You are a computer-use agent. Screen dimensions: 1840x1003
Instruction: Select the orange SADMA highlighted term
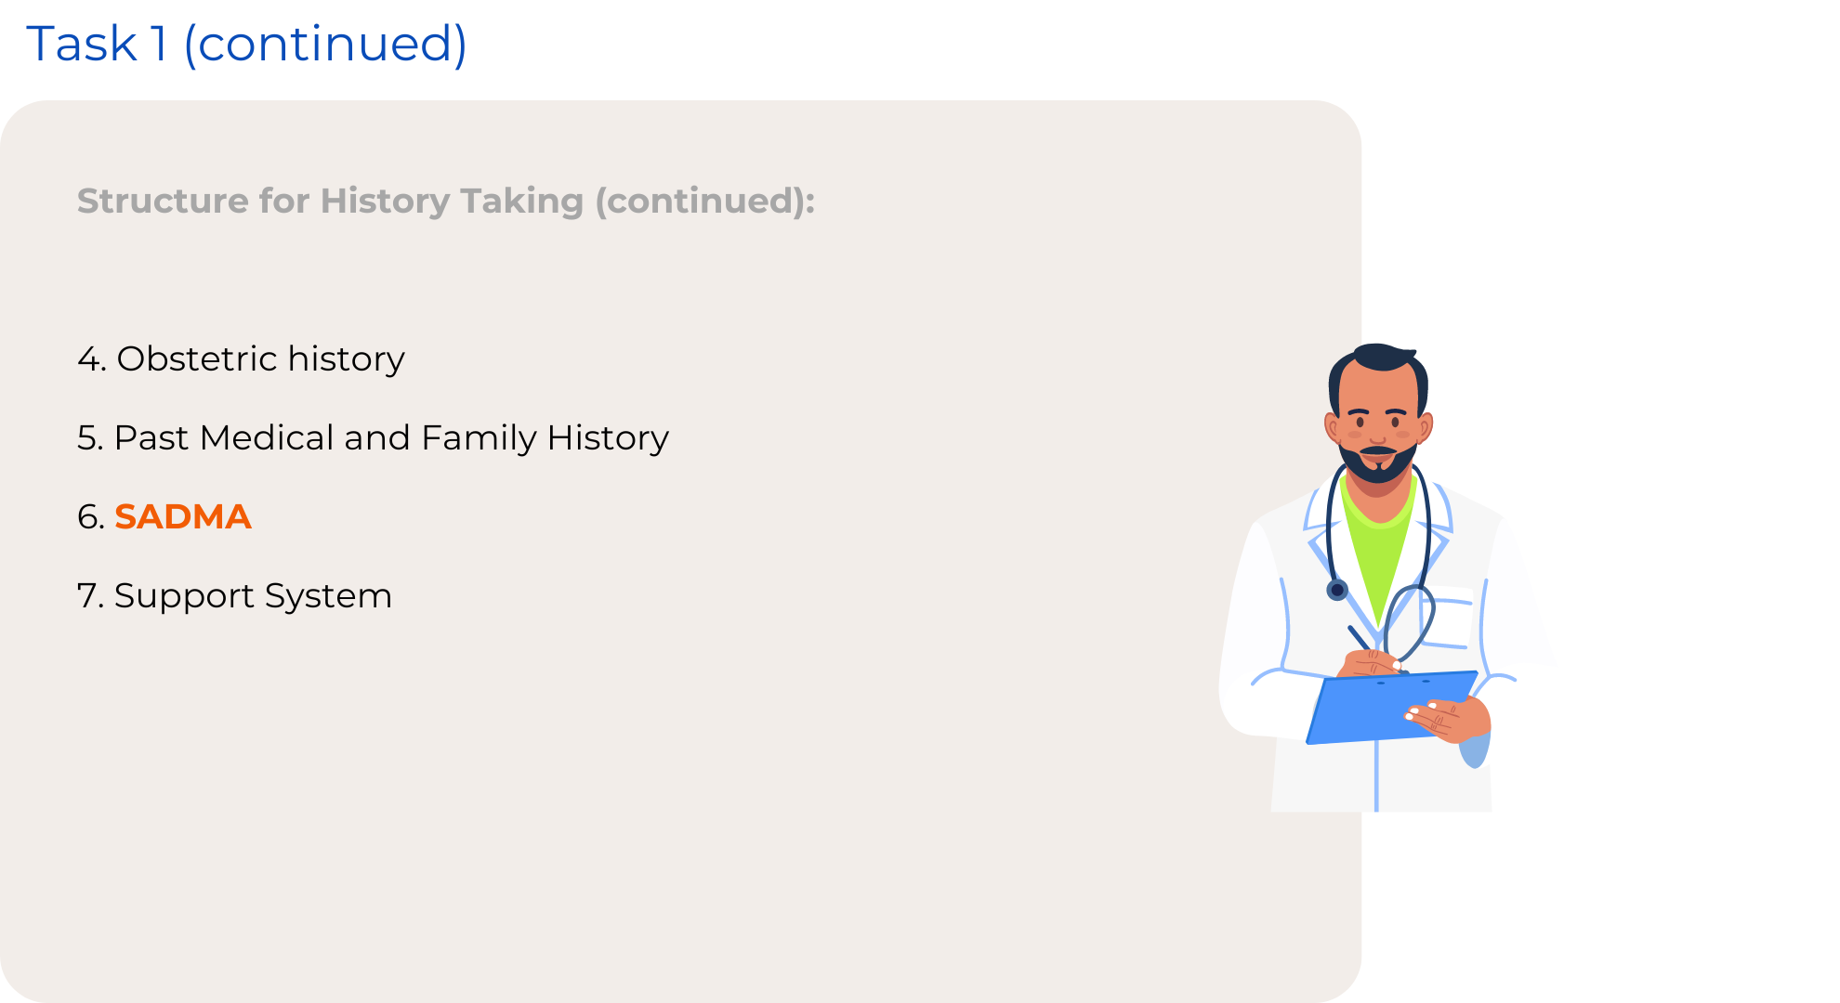183,516
